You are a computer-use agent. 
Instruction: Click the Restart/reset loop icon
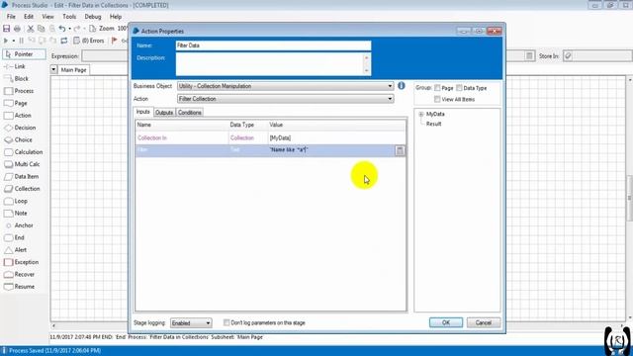(x=63, y=41)
